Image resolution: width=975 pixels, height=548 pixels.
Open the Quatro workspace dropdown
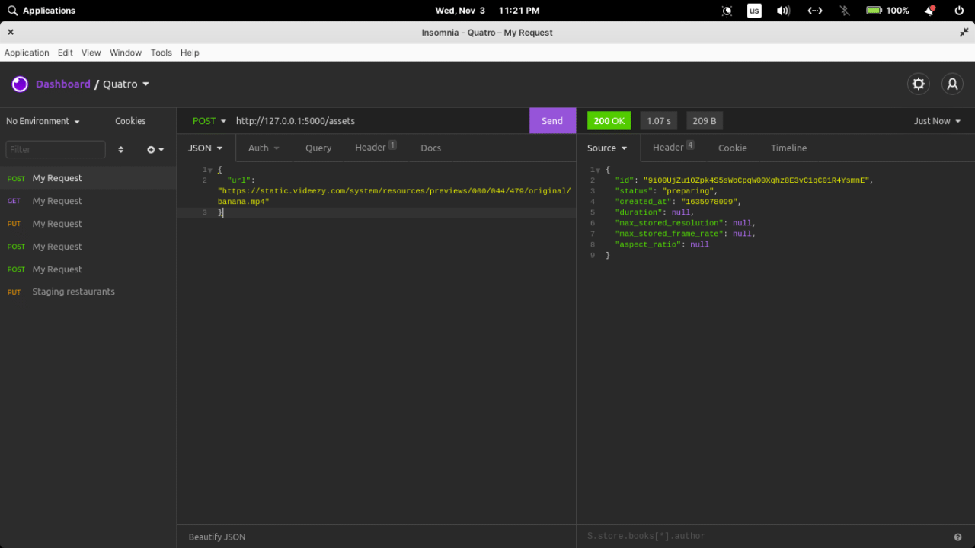pyautogui.click(x=126, y=84)
